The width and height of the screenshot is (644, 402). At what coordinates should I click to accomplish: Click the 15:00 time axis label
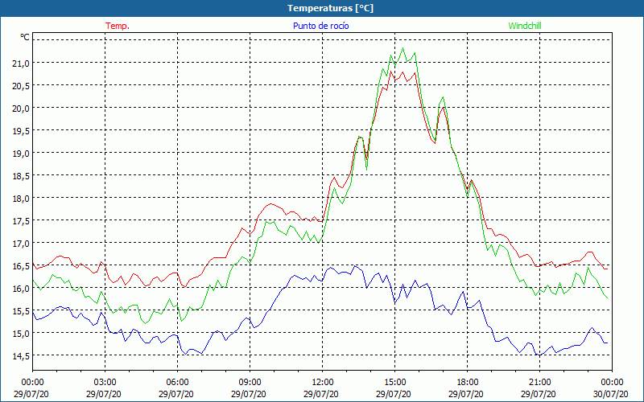click(x=394, y=383)
